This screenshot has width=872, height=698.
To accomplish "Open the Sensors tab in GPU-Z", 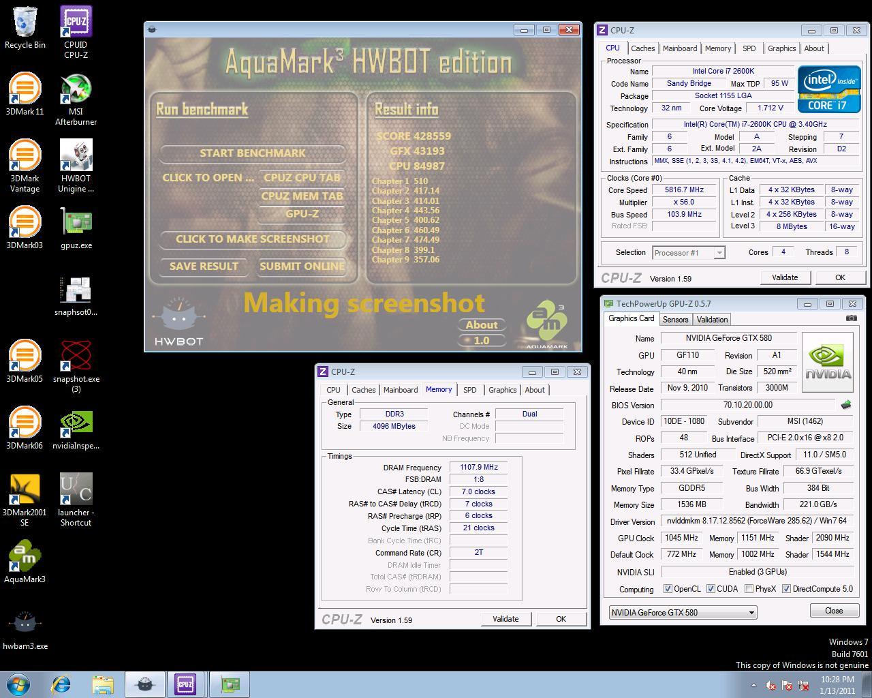I will 675,320.
